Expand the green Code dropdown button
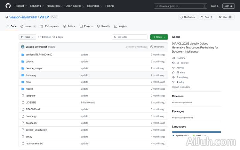The image size is (240, 150). [x=159, y=37]
